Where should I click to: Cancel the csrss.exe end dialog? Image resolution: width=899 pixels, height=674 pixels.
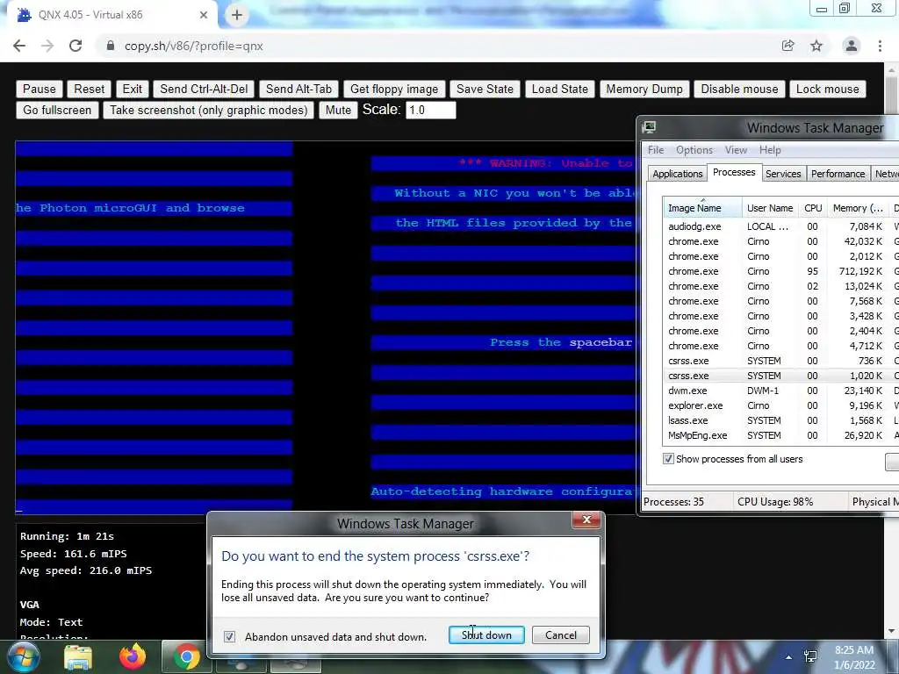(x=561, y=635)
